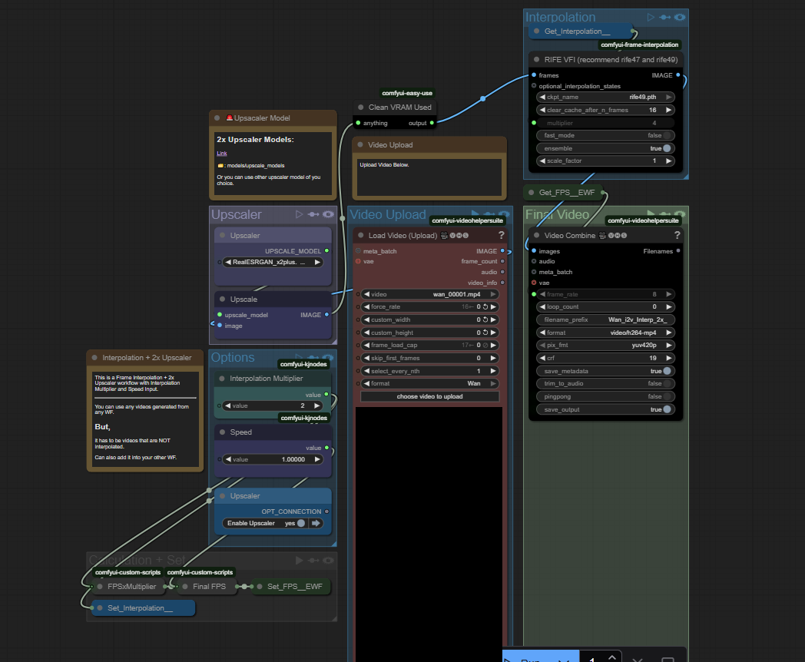Viewport: 805px width, 662px height.
Task: Toggle the eye icon on the Upscaler group
Action: click(x=328, y=214)
